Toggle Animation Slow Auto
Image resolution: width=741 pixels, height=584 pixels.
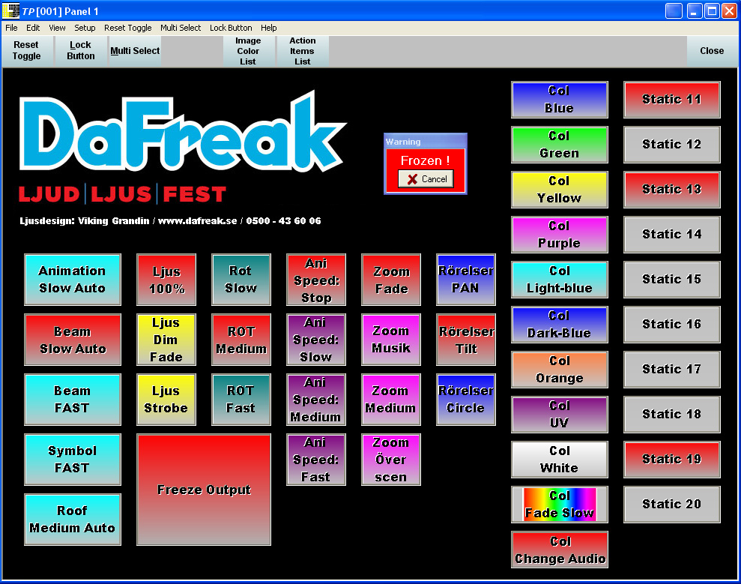pos(73,280)
